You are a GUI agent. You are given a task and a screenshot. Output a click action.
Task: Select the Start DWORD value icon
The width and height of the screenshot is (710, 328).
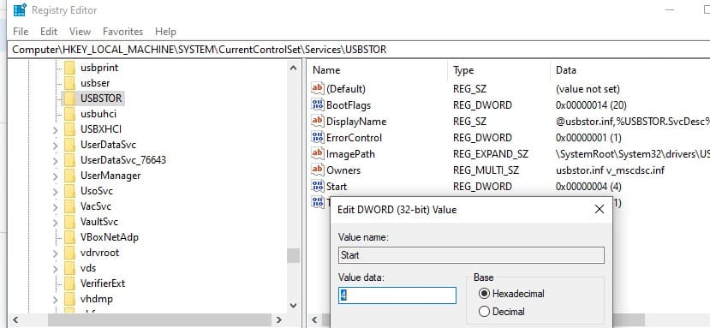click(318, 187)
